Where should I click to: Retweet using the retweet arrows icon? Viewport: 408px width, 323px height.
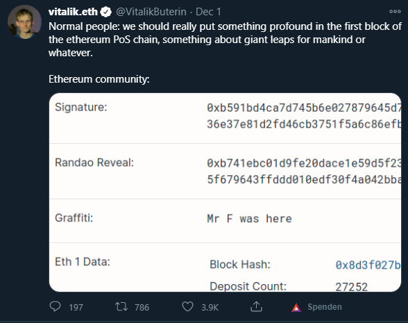[121, 306]
